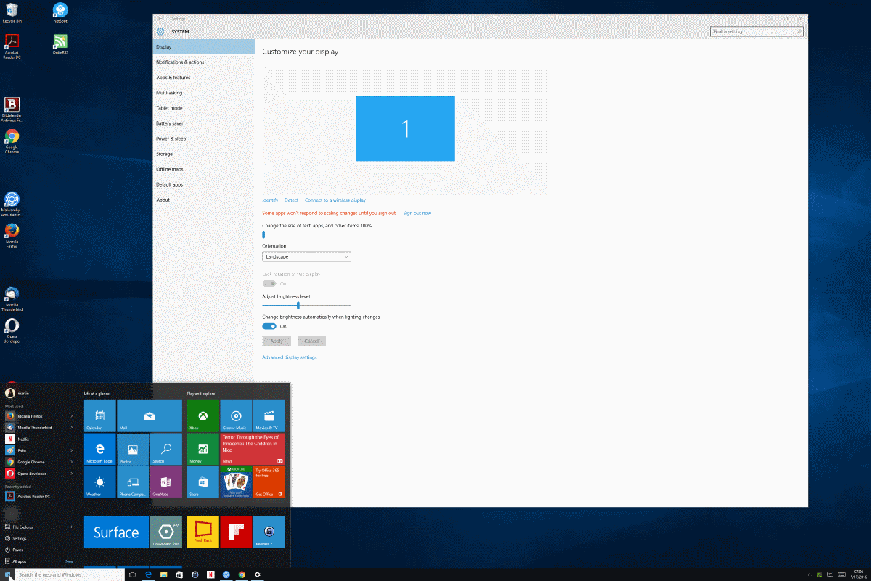Click Search the web and Windows box

coord(68,574)
